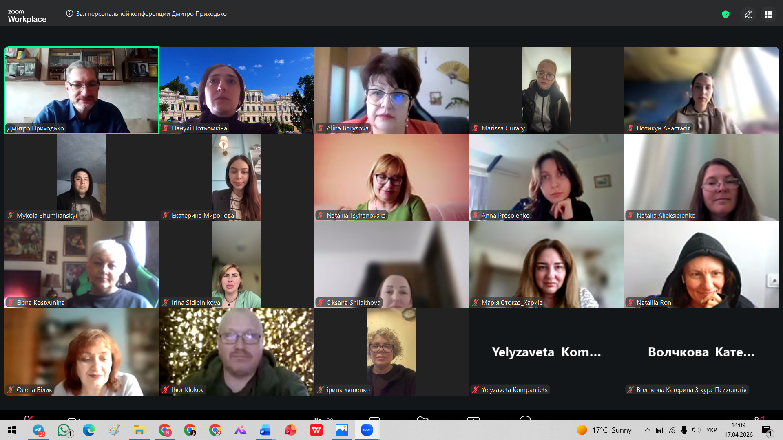Toggle the УКР input language indicator
Screen dimensions: 783x440
(711, 430)
